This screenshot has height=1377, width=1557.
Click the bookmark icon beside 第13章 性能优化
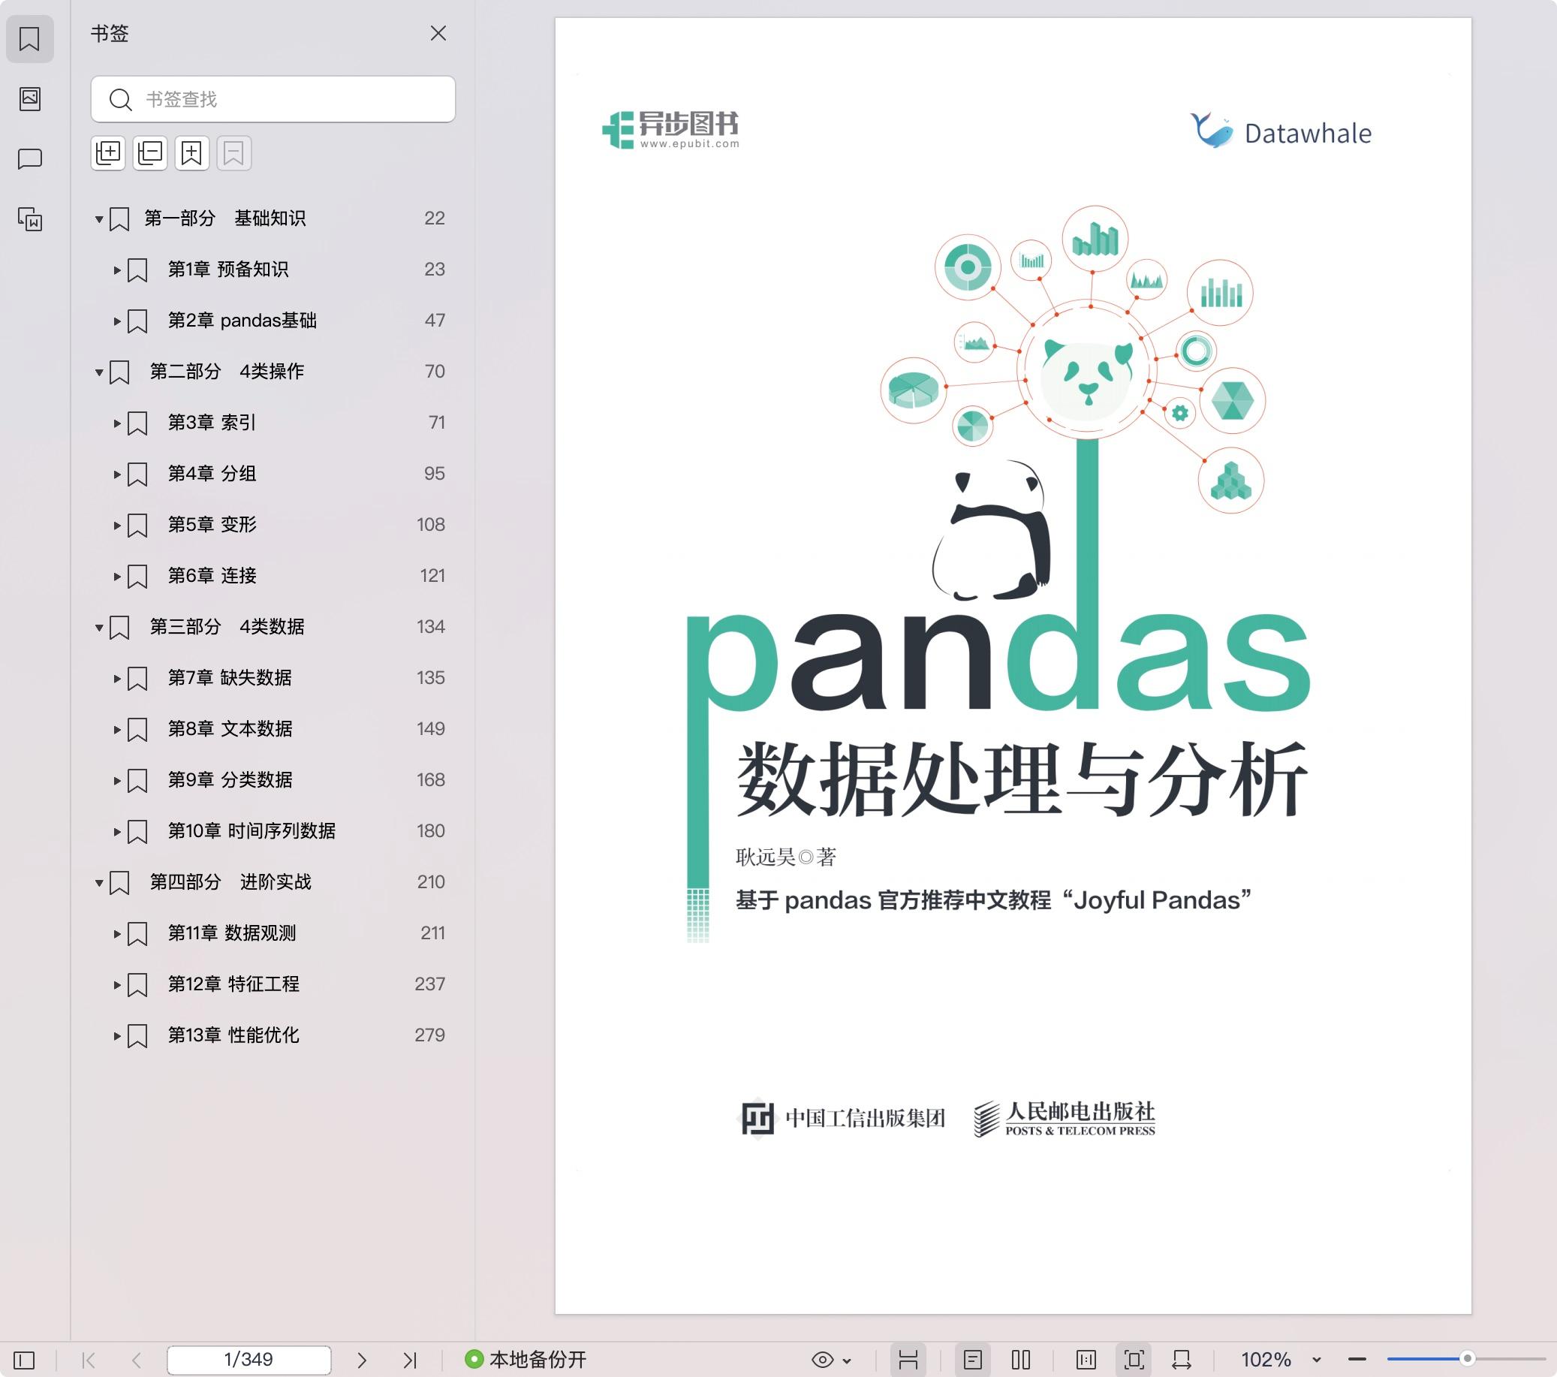[137, 1036]
